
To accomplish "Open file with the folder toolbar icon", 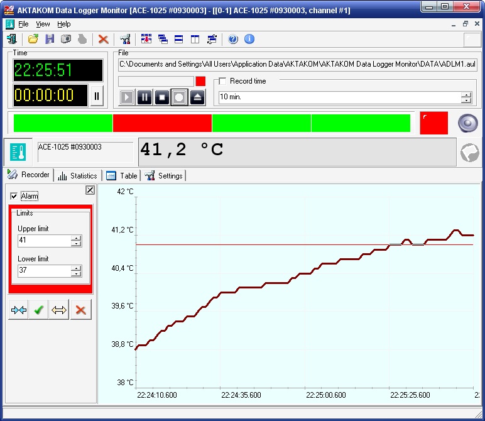I will coord(33,39).
